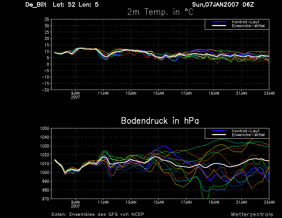282x218 pixels.
Task: Click the 1000 label on pressure axis
Action: tap(44, 172)
